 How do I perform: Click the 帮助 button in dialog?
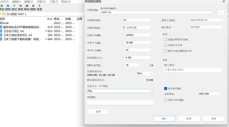pyautogui.click(x=214, y=119)
